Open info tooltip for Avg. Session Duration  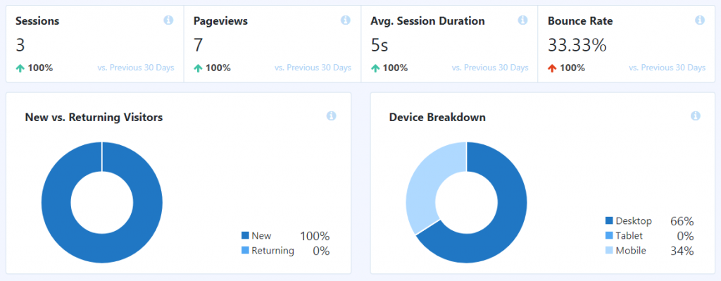coord(522,20)
